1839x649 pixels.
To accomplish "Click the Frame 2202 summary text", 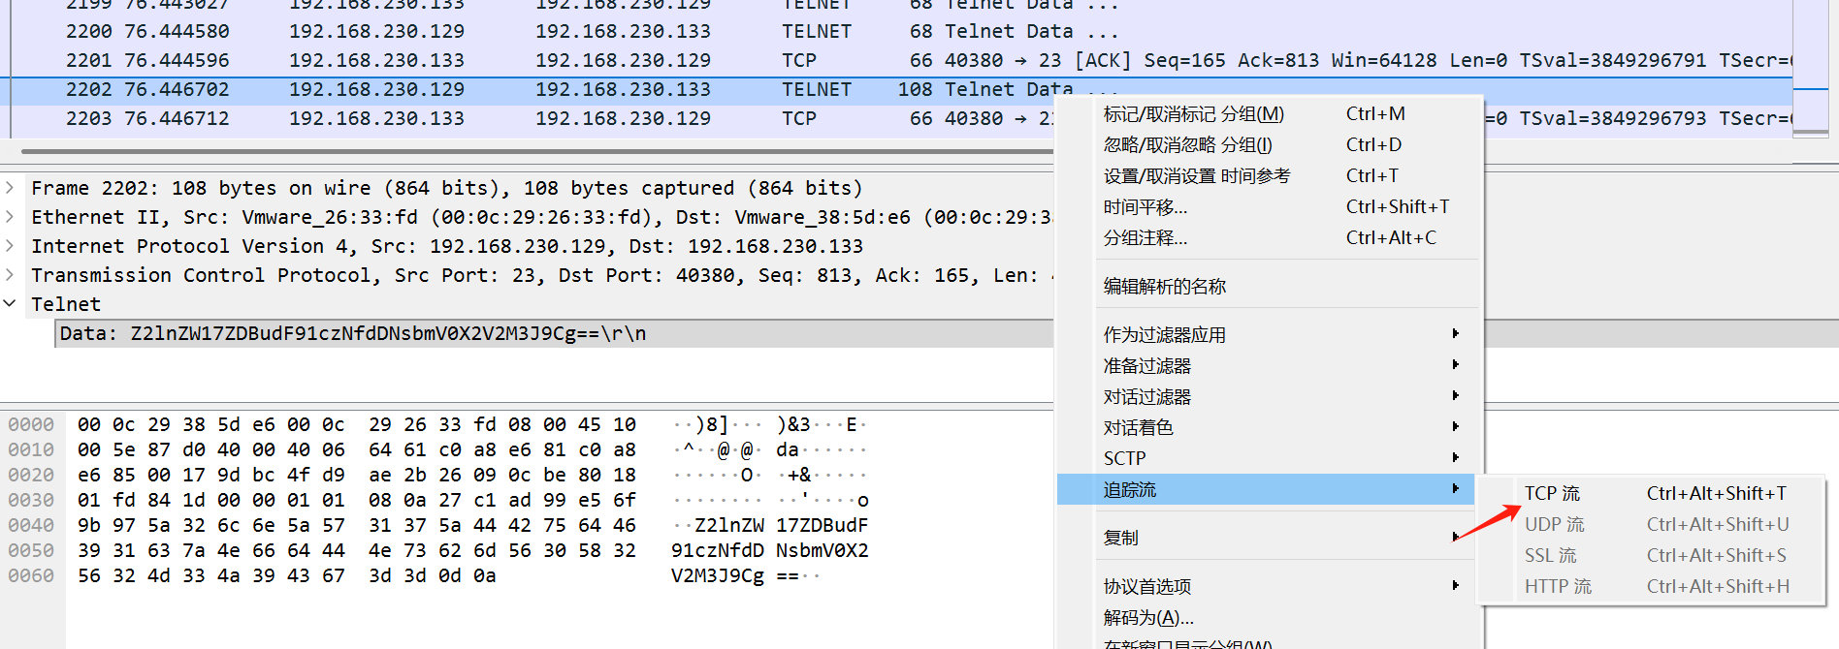I will click(x=446, y=188).
